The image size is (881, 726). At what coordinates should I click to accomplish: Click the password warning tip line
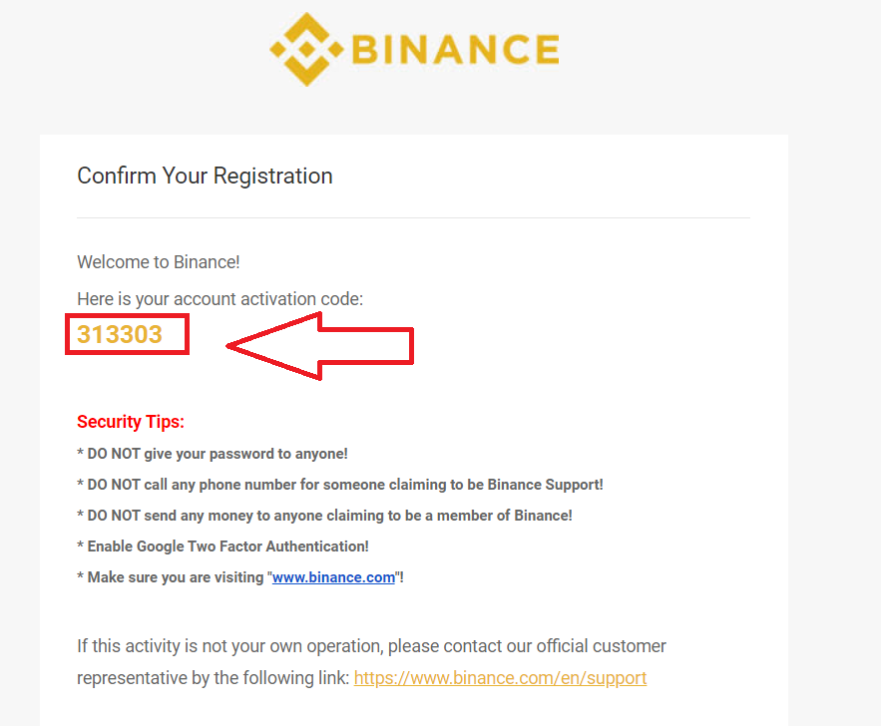pyautogui.click(x=213, y=454)
